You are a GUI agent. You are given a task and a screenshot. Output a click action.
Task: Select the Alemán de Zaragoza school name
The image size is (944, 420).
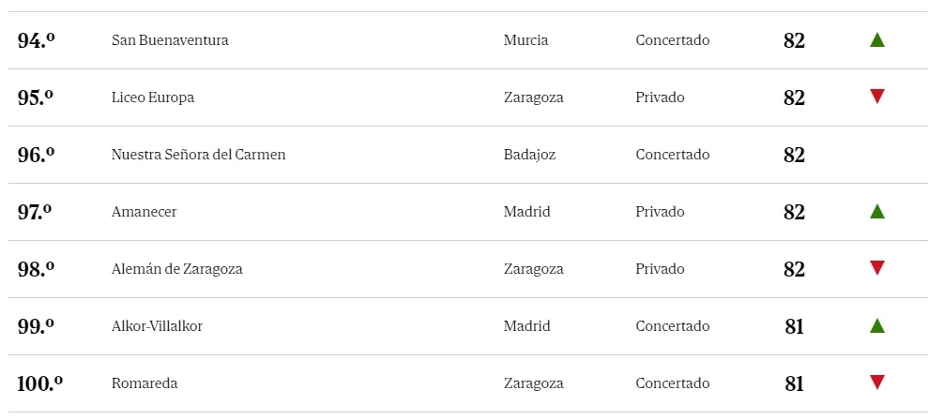coord(177,269)
